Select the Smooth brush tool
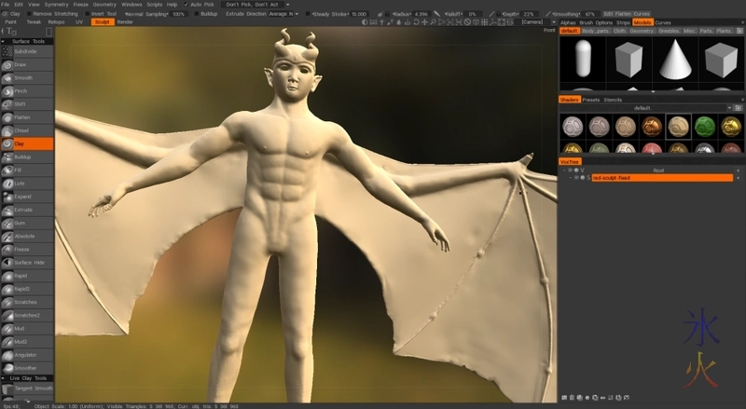 coord(27,77)
